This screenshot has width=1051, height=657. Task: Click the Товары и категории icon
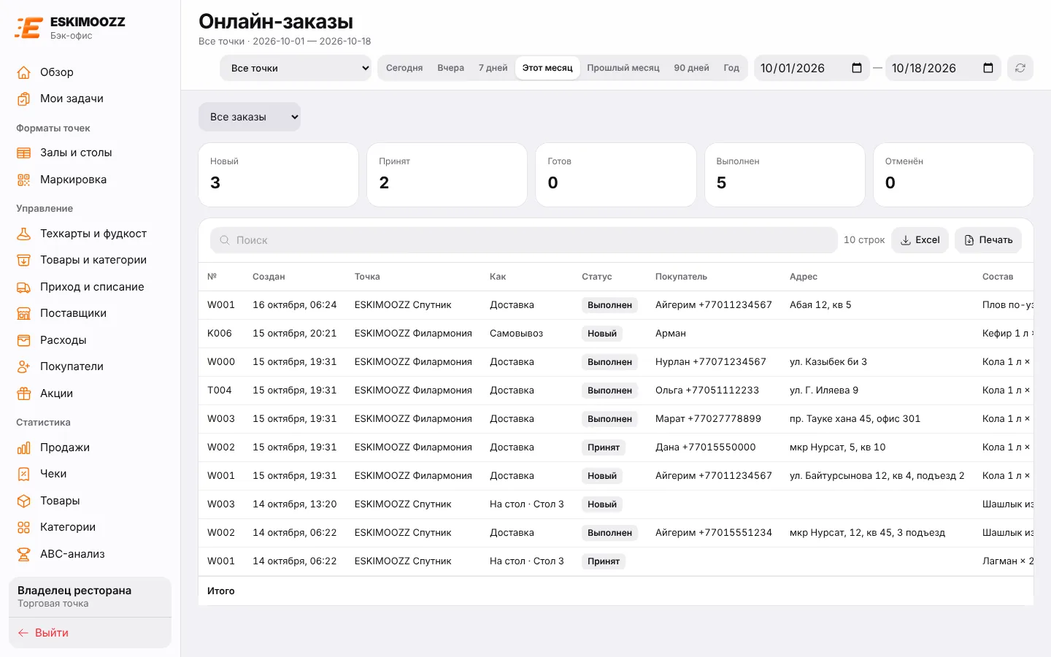pyautogui.click(x=24, y=260)
